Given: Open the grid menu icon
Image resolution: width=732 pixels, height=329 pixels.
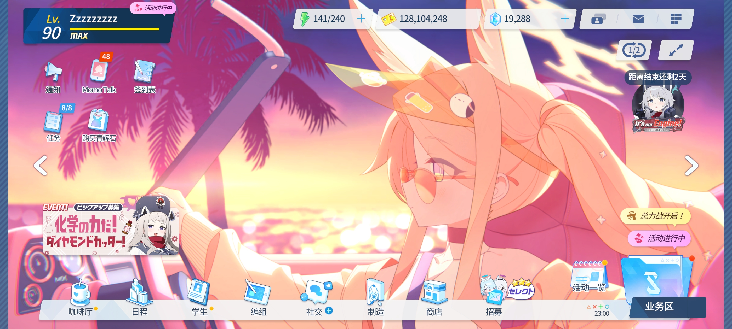Looking at the screenshot, I should click(676, 19).
